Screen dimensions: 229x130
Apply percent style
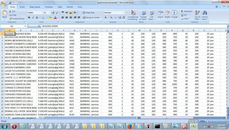(x=111, y=17)
